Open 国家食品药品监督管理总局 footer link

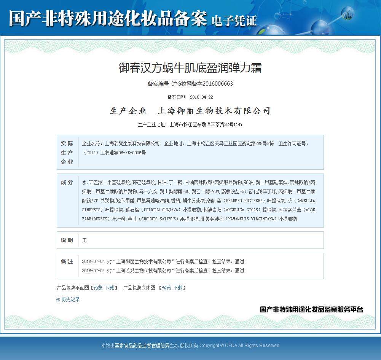coord(142,346)
